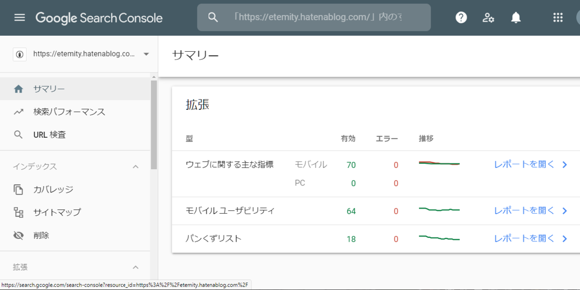Click the パンくずリスト trend sparkline
The image size is (580, 290).
tap(439, 237)
